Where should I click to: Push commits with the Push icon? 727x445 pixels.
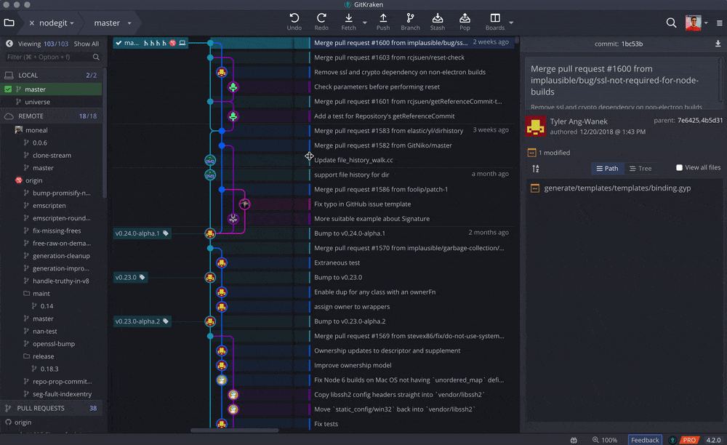coord(383,19)
